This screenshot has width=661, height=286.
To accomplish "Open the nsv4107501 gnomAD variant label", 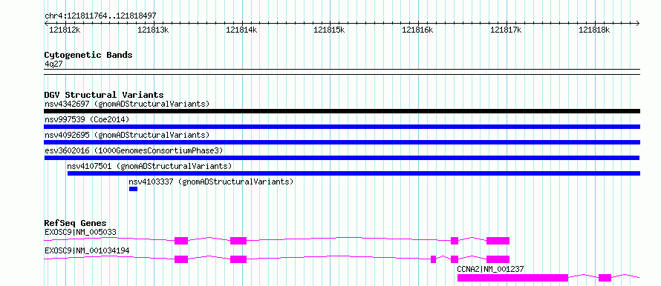I will click(149, 166).
